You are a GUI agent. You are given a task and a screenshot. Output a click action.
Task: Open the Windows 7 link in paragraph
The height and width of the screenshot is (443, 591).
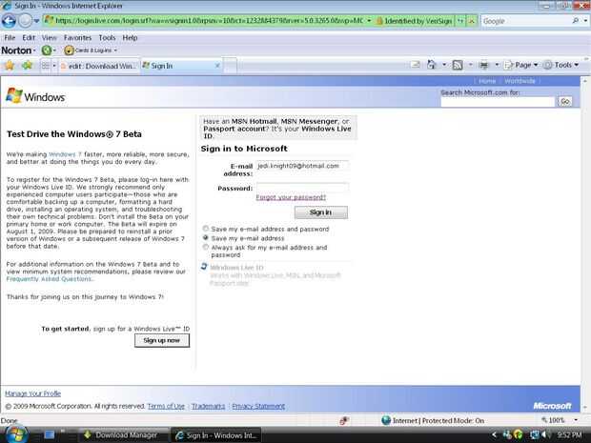65,154
